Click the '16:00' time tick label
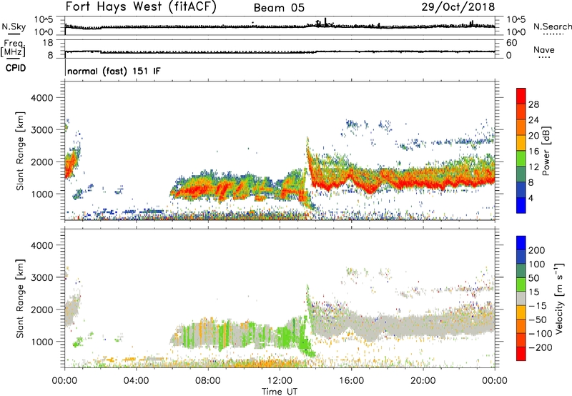Image resolution: width=572 pixels, height=396 pixels. coord(351,381)
